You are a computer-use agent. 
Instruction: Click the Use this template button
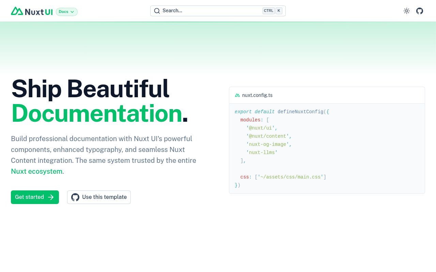pyautogui.click(x=99, y=197)
